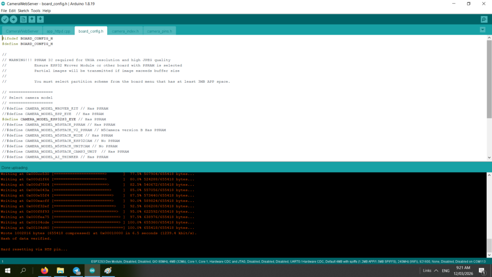
Task: Click the code editor vertical scrollbar
Action: [x=489, y=79]
